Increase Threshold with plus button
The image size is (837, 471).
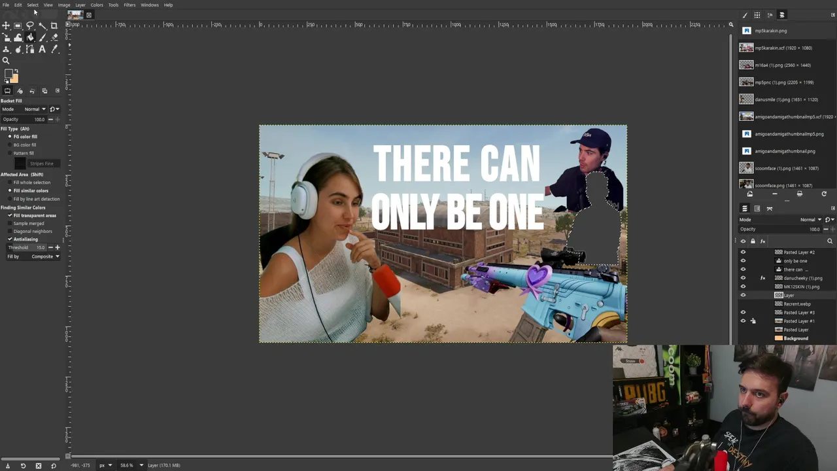pyautogui.click(x=57, y=248)
